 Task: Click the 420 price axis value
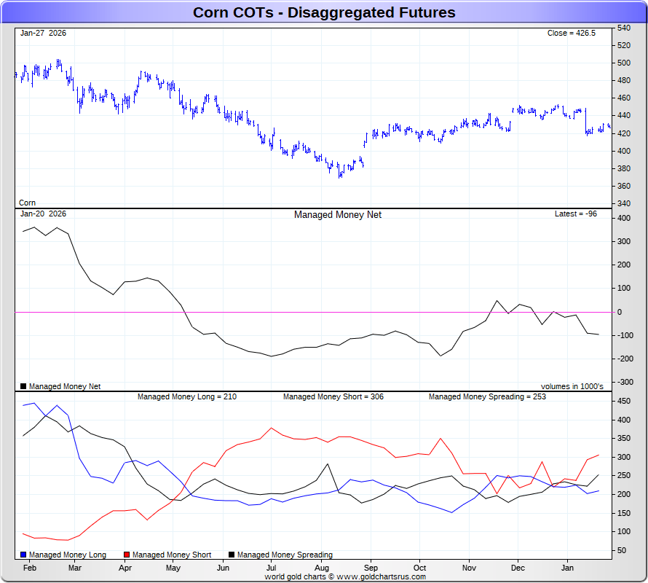[x=624, y=133]
